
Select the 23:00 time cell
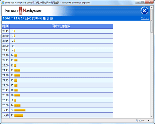tap(5, 46)
